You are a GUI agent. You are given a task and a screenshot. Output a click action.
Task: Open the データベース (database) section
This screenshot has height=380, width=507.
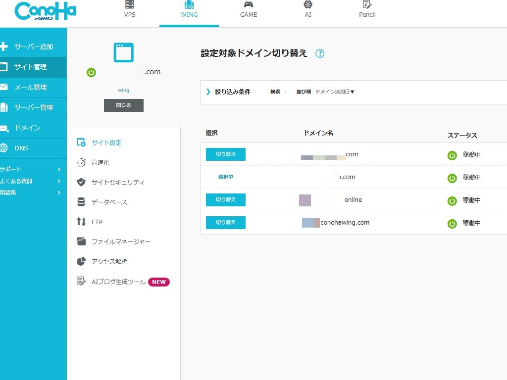coord(81,202)
